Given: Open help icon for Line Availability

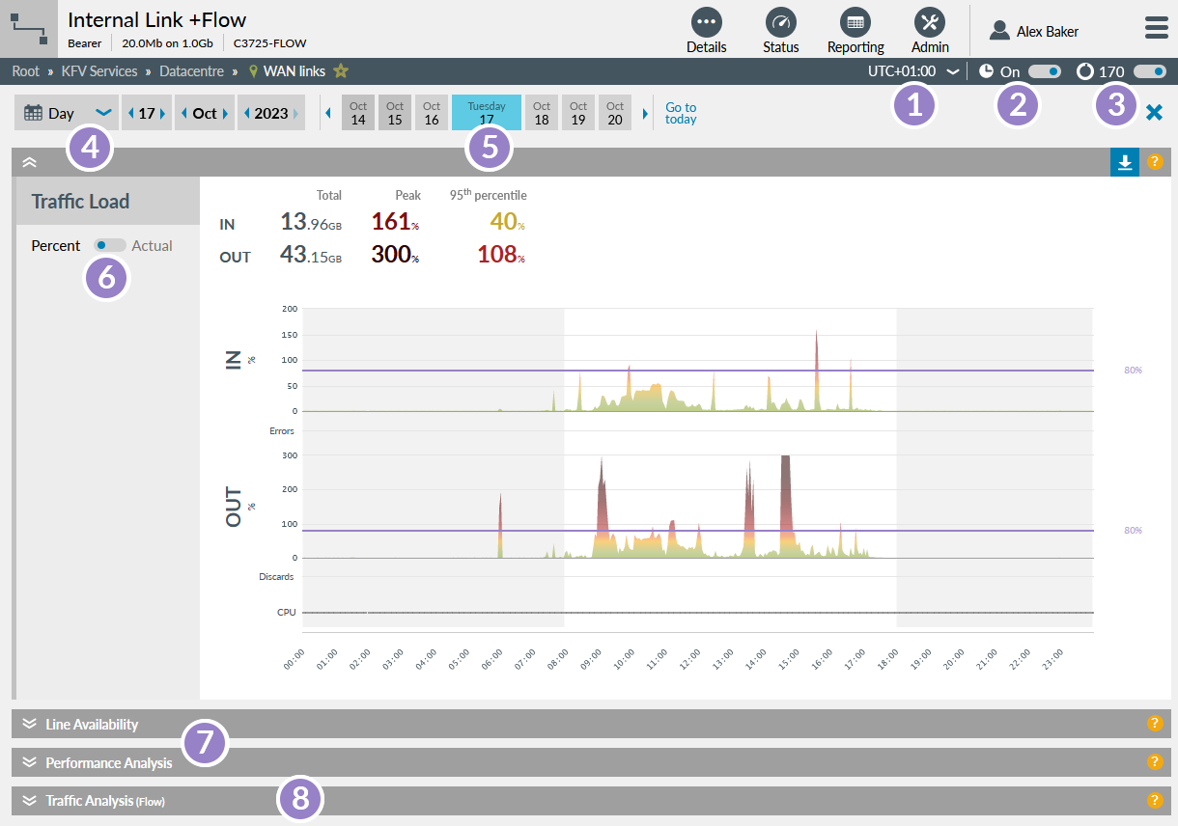Looking at the screenshot, I should click(1154, 724).
